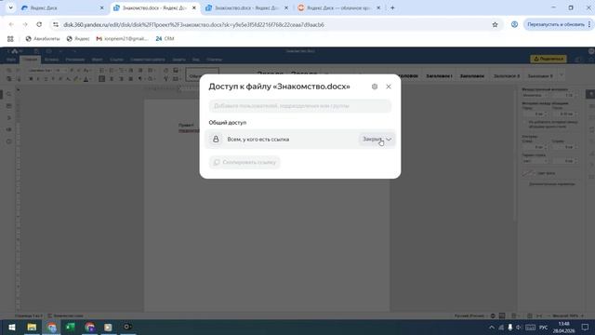The width and height of the screenshot is (595, 335).
Task: Bookmark this page with the star icon
Action: [495, 24]
